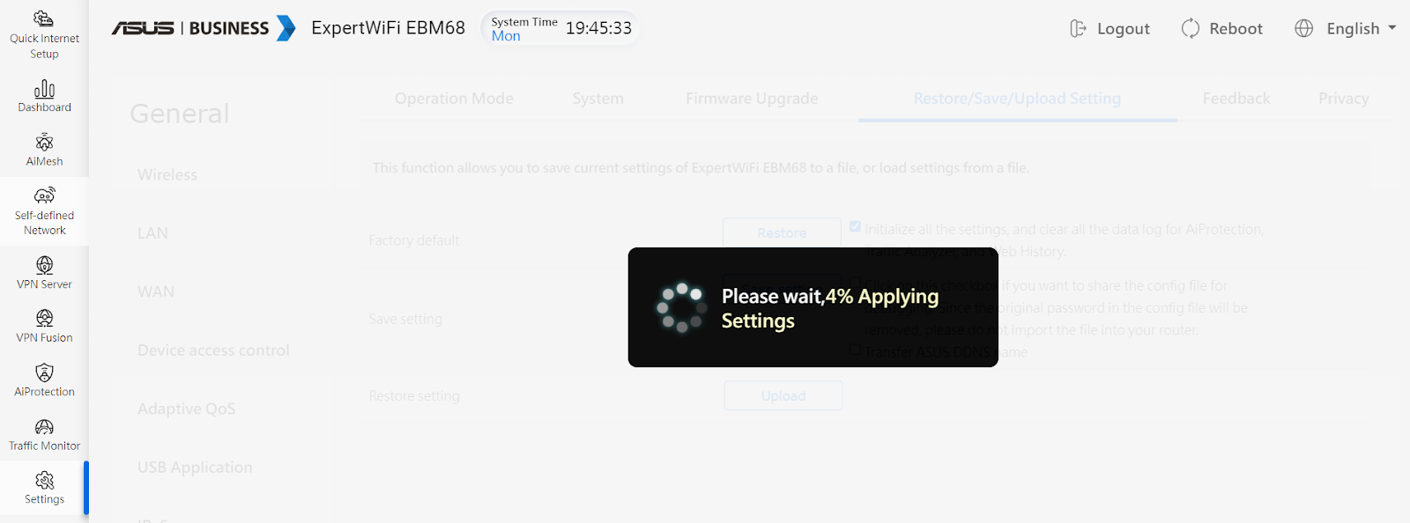
Task: Open the English language dropdown
Action: click(1362, 28)
